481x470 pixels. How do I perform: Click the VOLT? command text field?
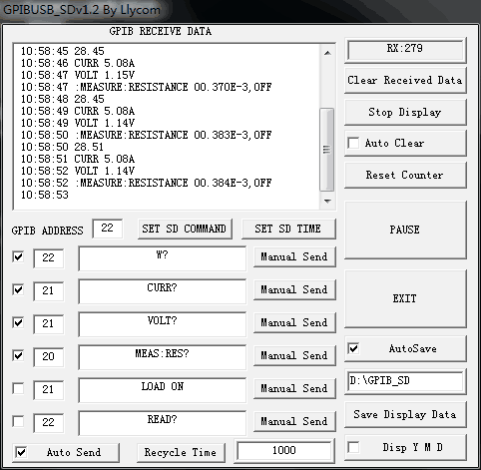pos(163,324)
